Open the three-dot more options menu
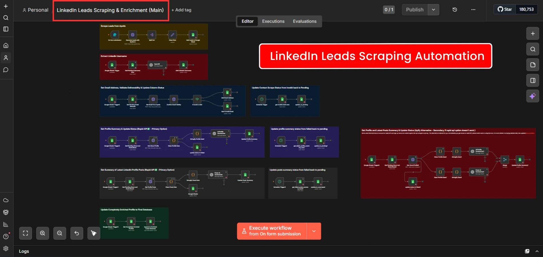Image resolution: width=543 pixels, height=257 pixels. (473, 10)
